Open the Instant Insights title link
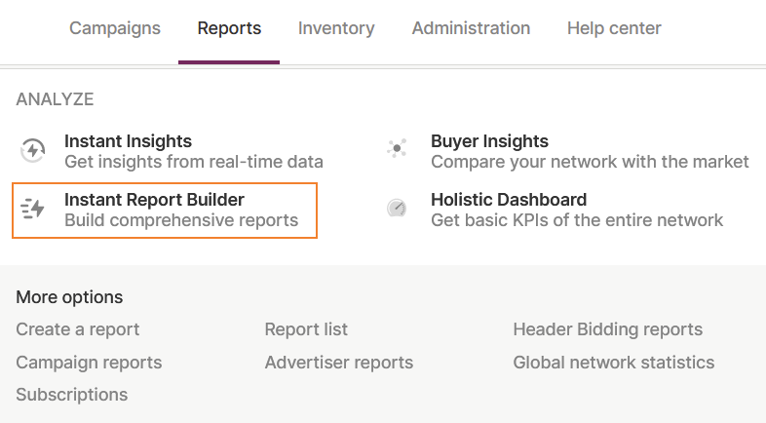766x423 pixels. 128,141
